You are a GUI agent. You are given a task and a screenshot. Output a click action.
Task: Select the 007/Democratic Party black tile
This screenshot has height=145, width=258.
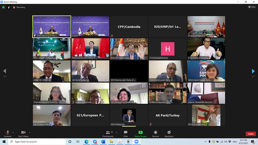[x=129, y=71]
